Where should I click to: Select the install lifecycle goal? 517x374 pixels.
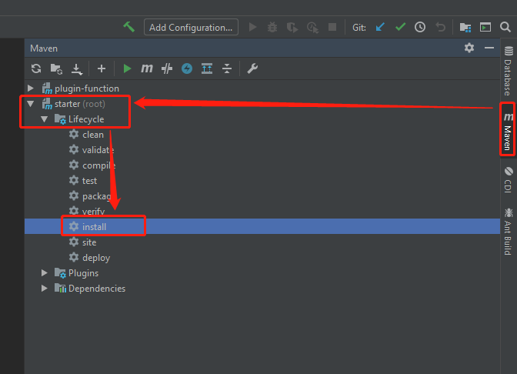(262, 226)
